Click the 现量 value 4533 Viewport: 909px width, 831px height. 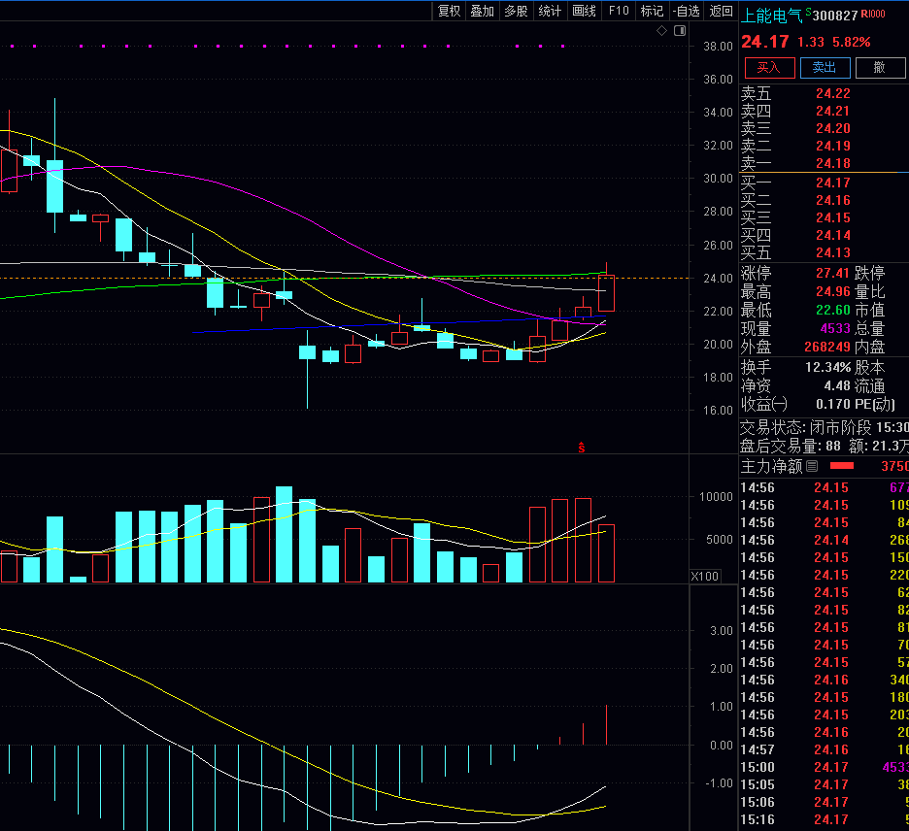click(835, 328)
